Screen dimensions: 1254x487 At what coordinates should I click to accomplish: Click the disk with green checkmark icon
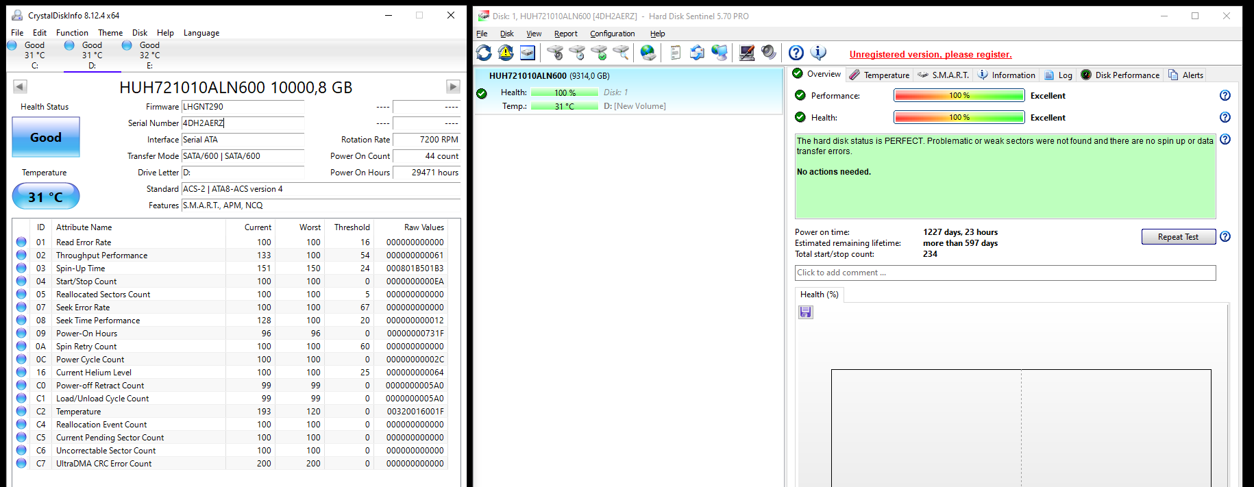599,52
